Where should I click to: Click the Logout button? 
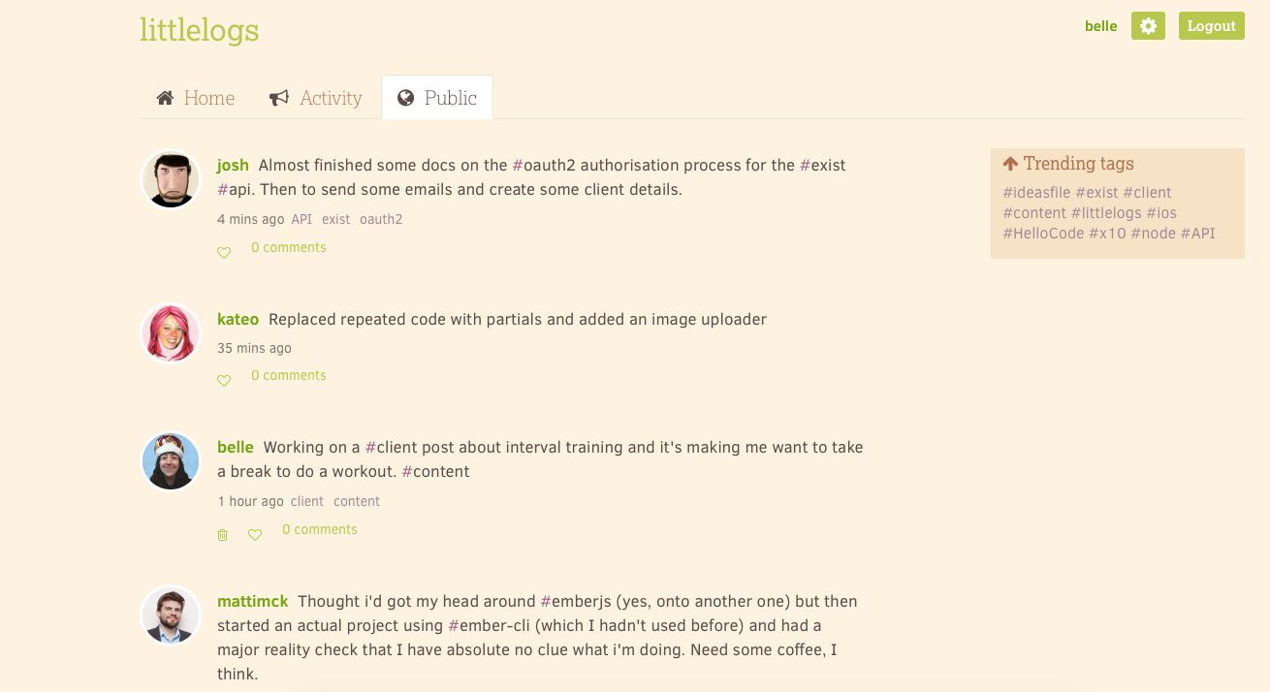(x=1212, y=26)
